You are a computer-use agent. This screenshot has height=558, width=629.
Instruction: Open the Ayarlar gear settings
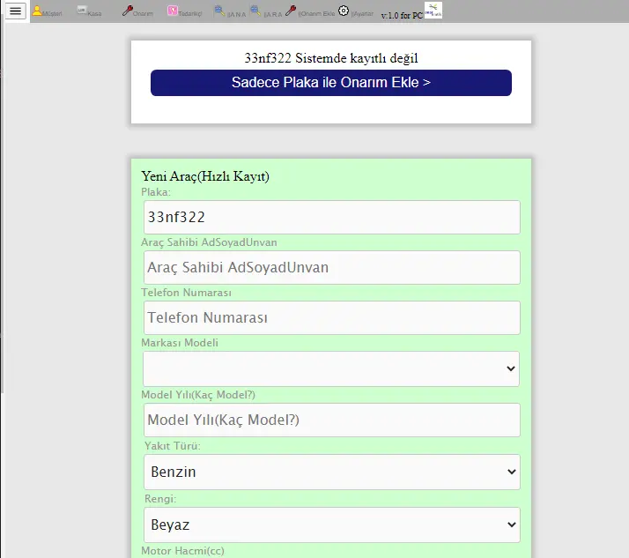click(x=344, y=11)
